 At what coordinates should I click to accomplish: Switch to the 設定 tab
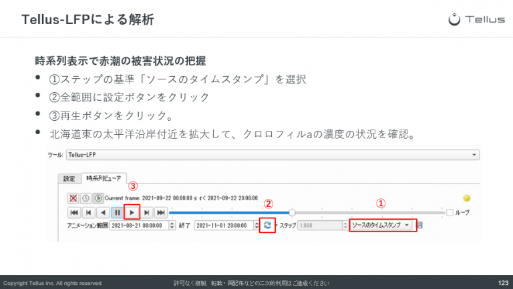69,178
